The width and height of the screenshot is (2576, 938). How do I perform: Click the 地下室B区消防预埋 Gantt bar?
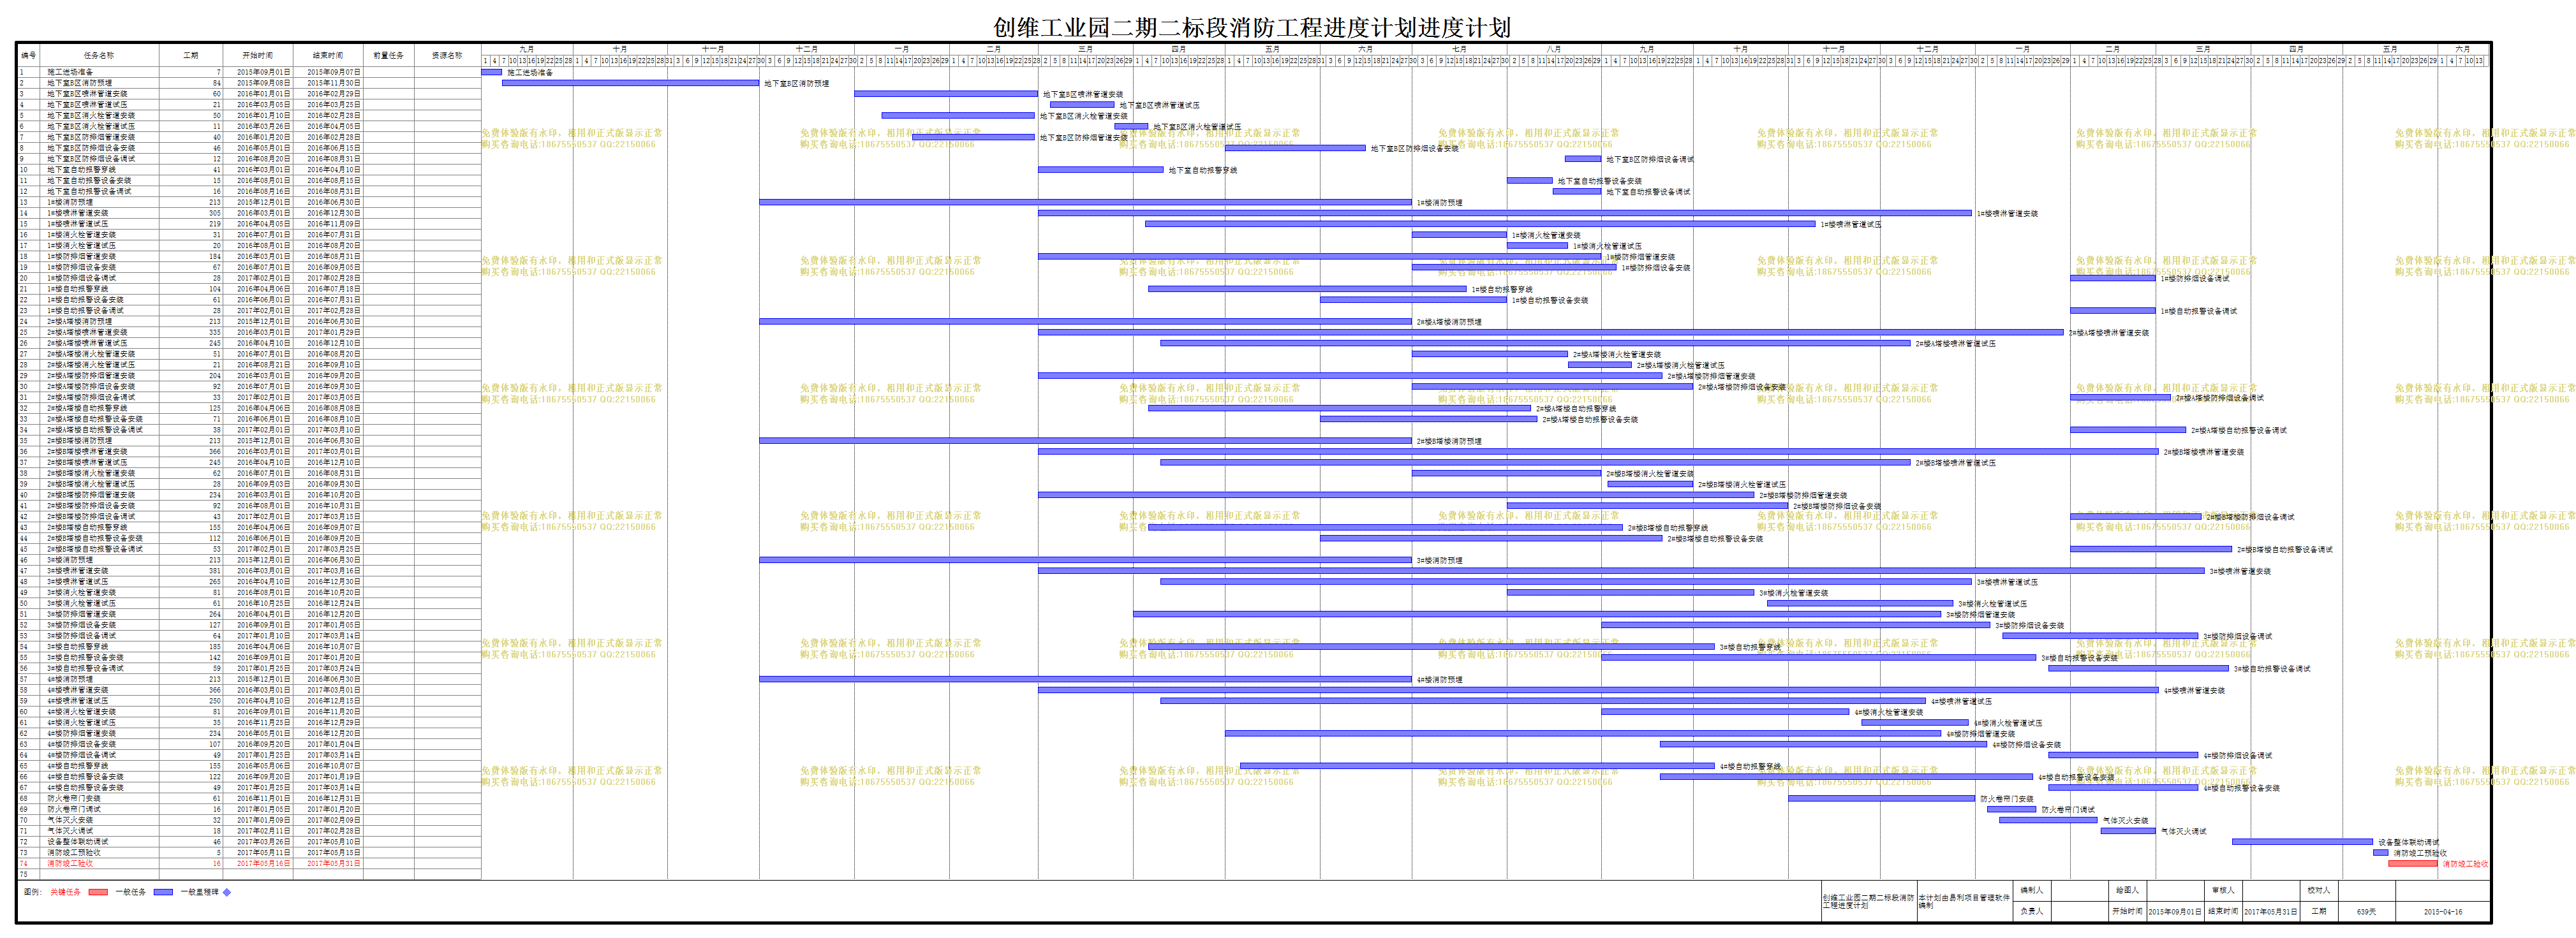coord(630,83)
